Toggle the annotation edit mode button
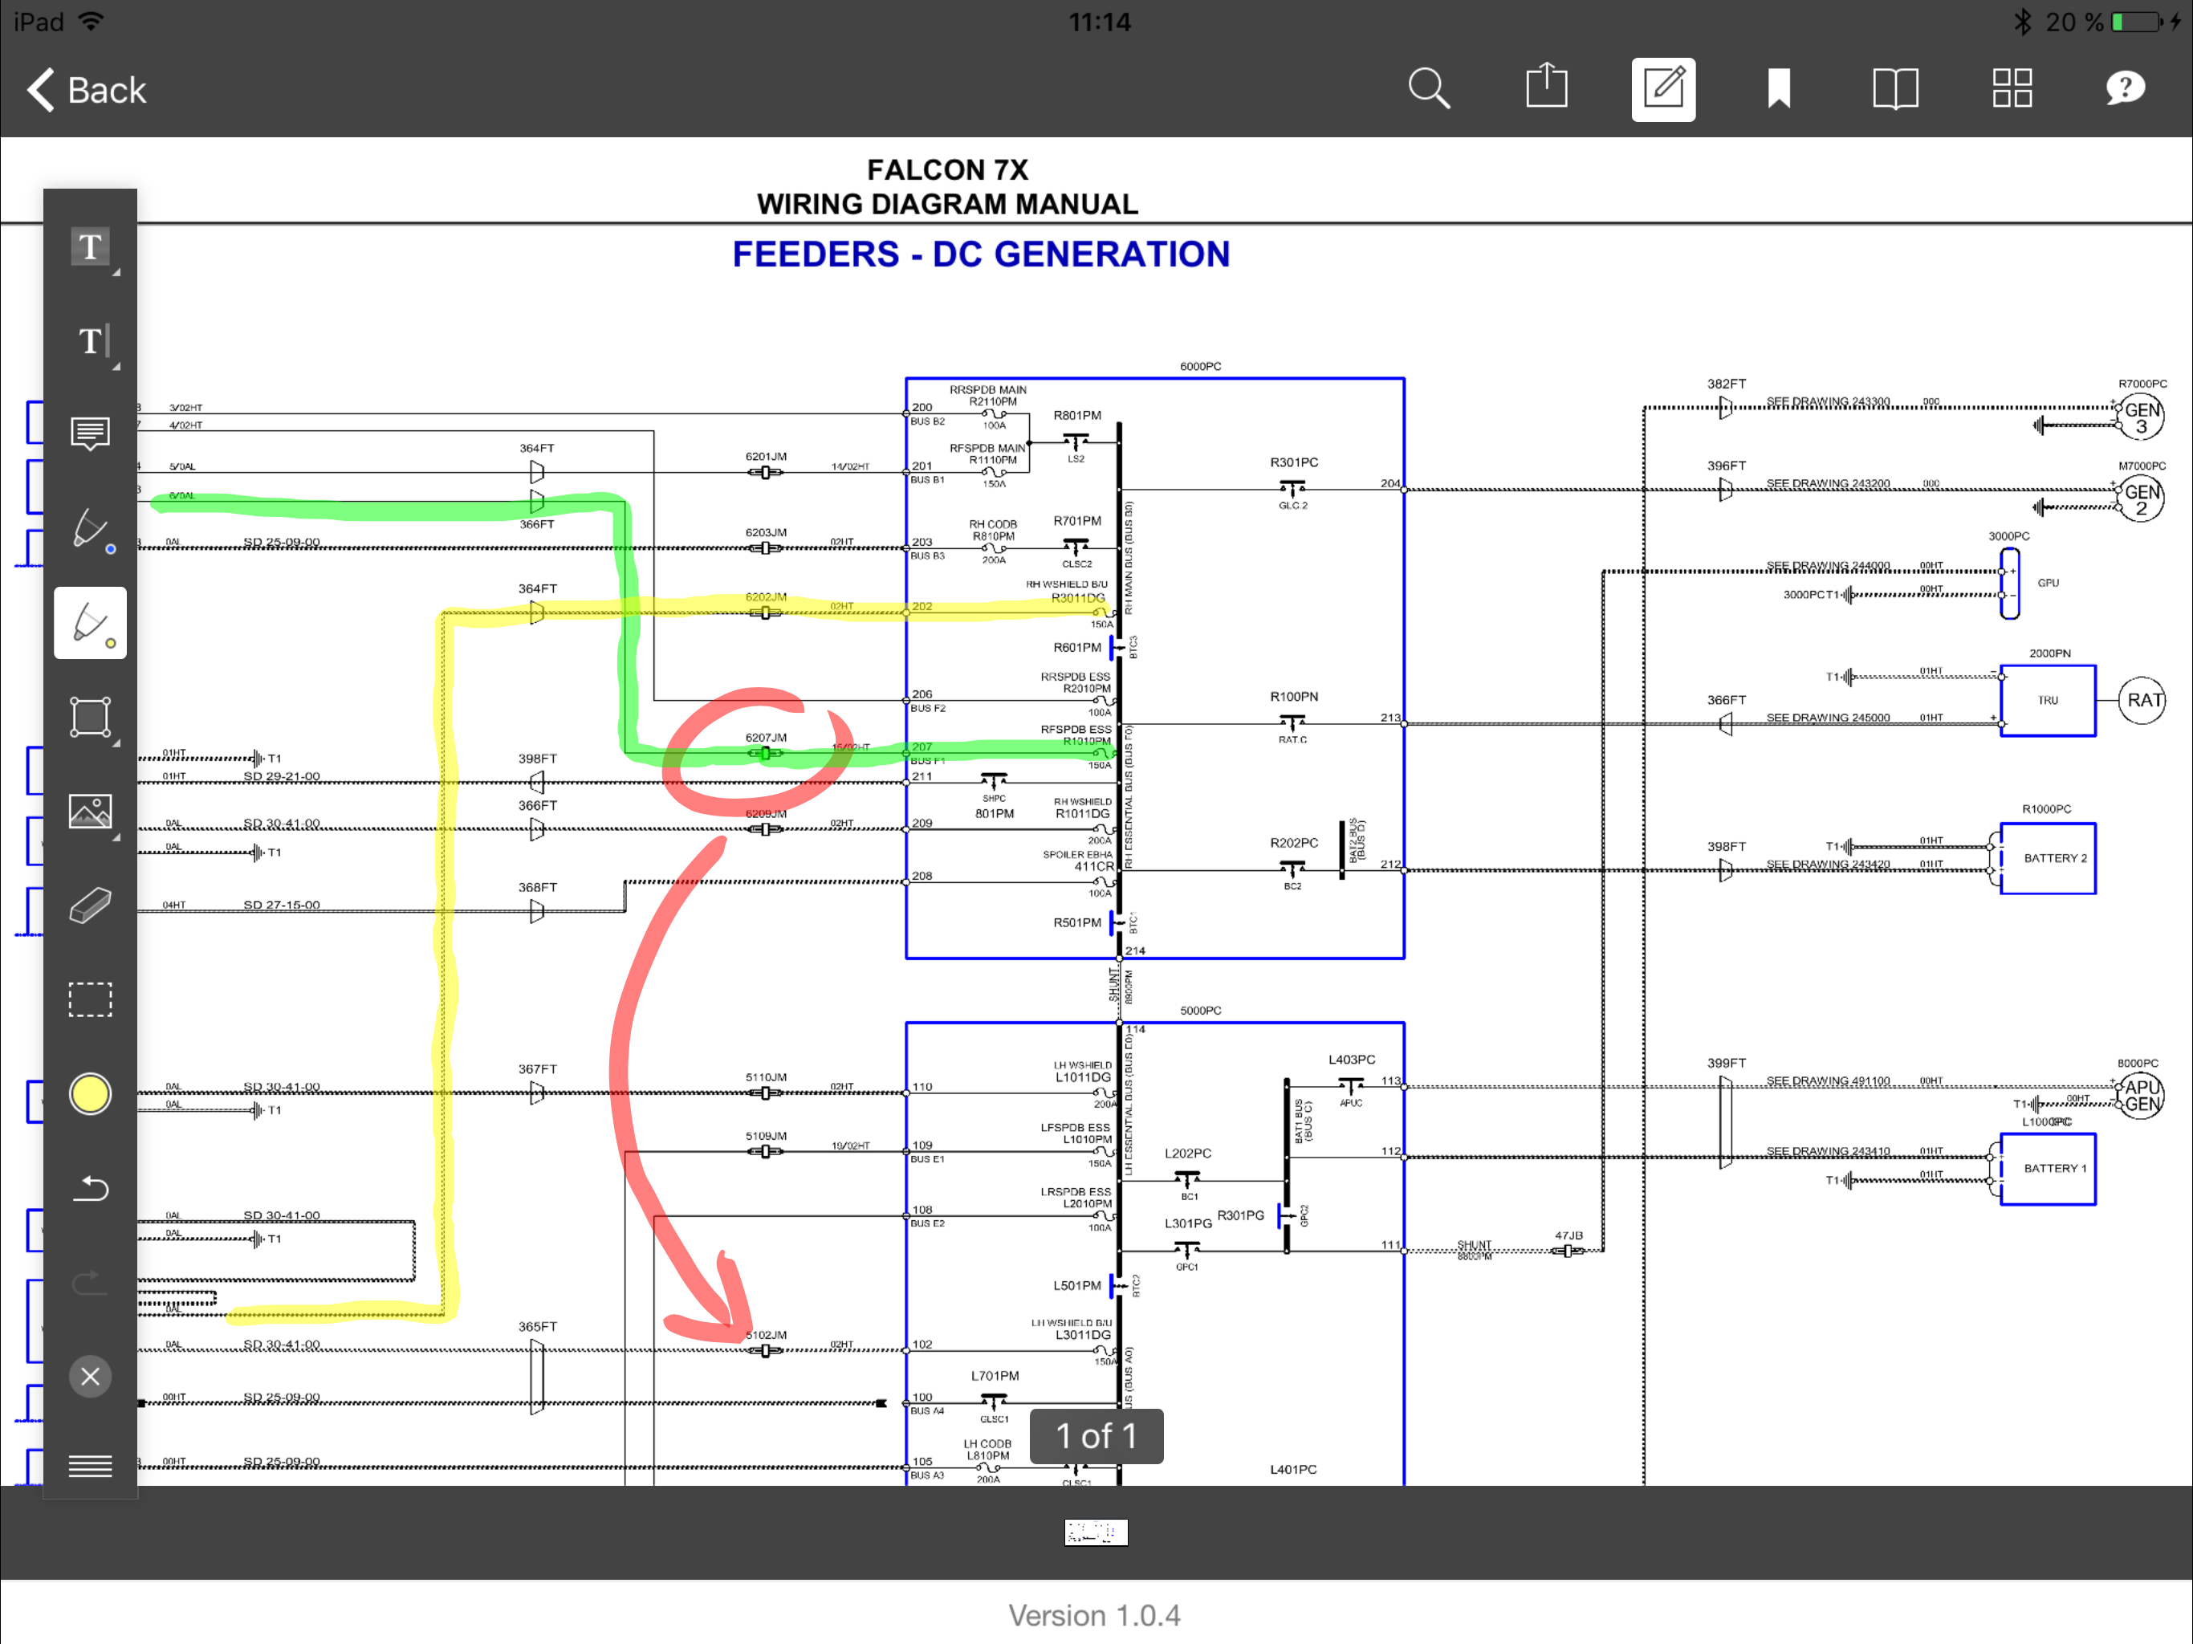Viewport: 2193px width, 1644px height. pyautogui.click(x=1662, y=89)
